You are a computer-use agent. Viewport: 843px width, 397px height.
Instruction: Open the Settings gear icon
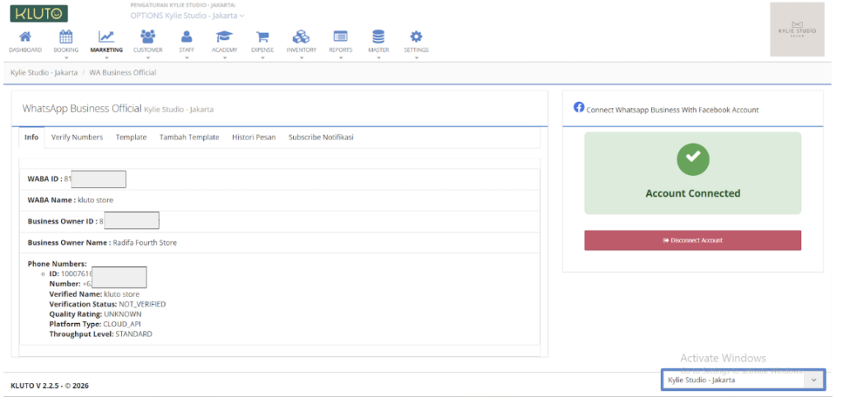coord(416,37)
